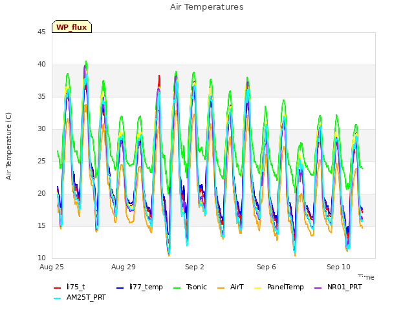The width and height of the screenshot is (414, 310).
Task: Click the Sep 6 x-axis label
Action: (267, 267)
